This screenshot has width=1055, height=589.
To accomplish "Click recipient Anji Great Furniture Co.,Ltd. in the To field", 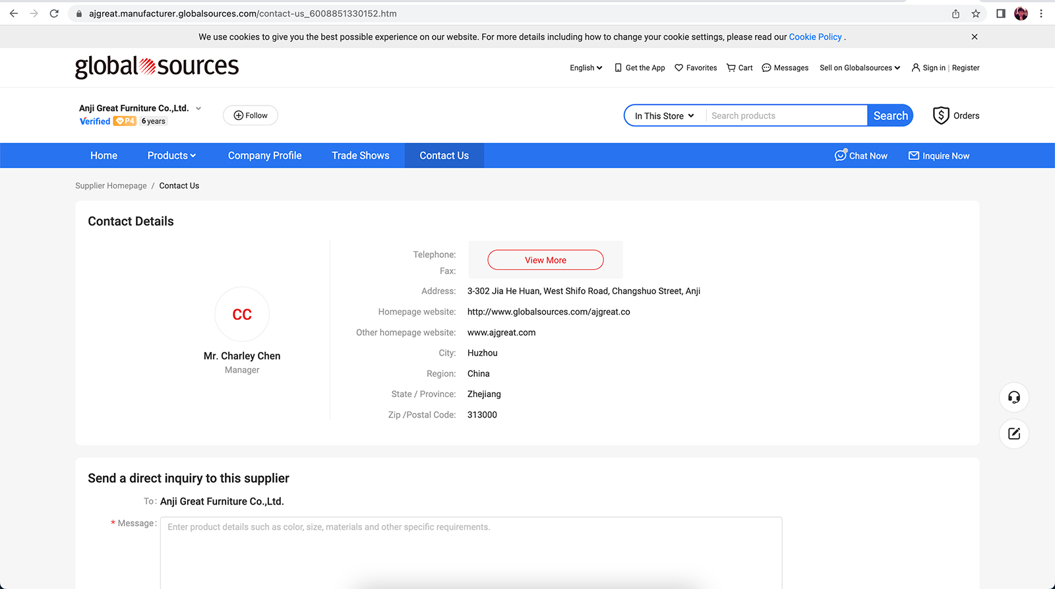I will click(x=222, y=501).
